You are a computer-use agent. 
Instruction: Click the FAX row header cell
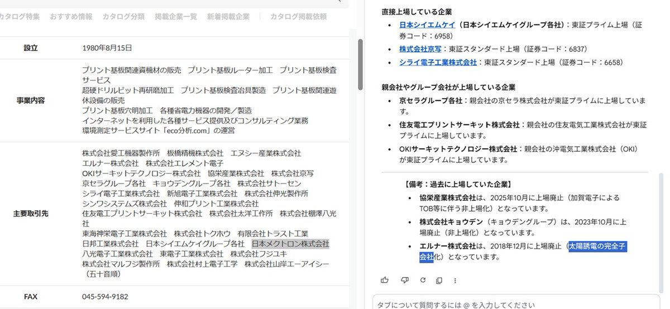31,296
